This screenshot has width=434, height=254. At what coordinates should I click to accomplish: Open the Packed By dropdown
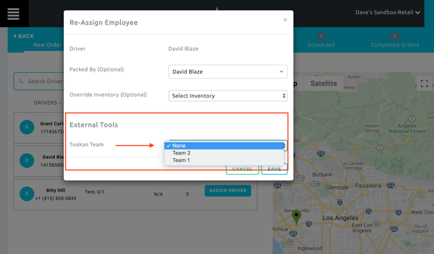[228, 72]
